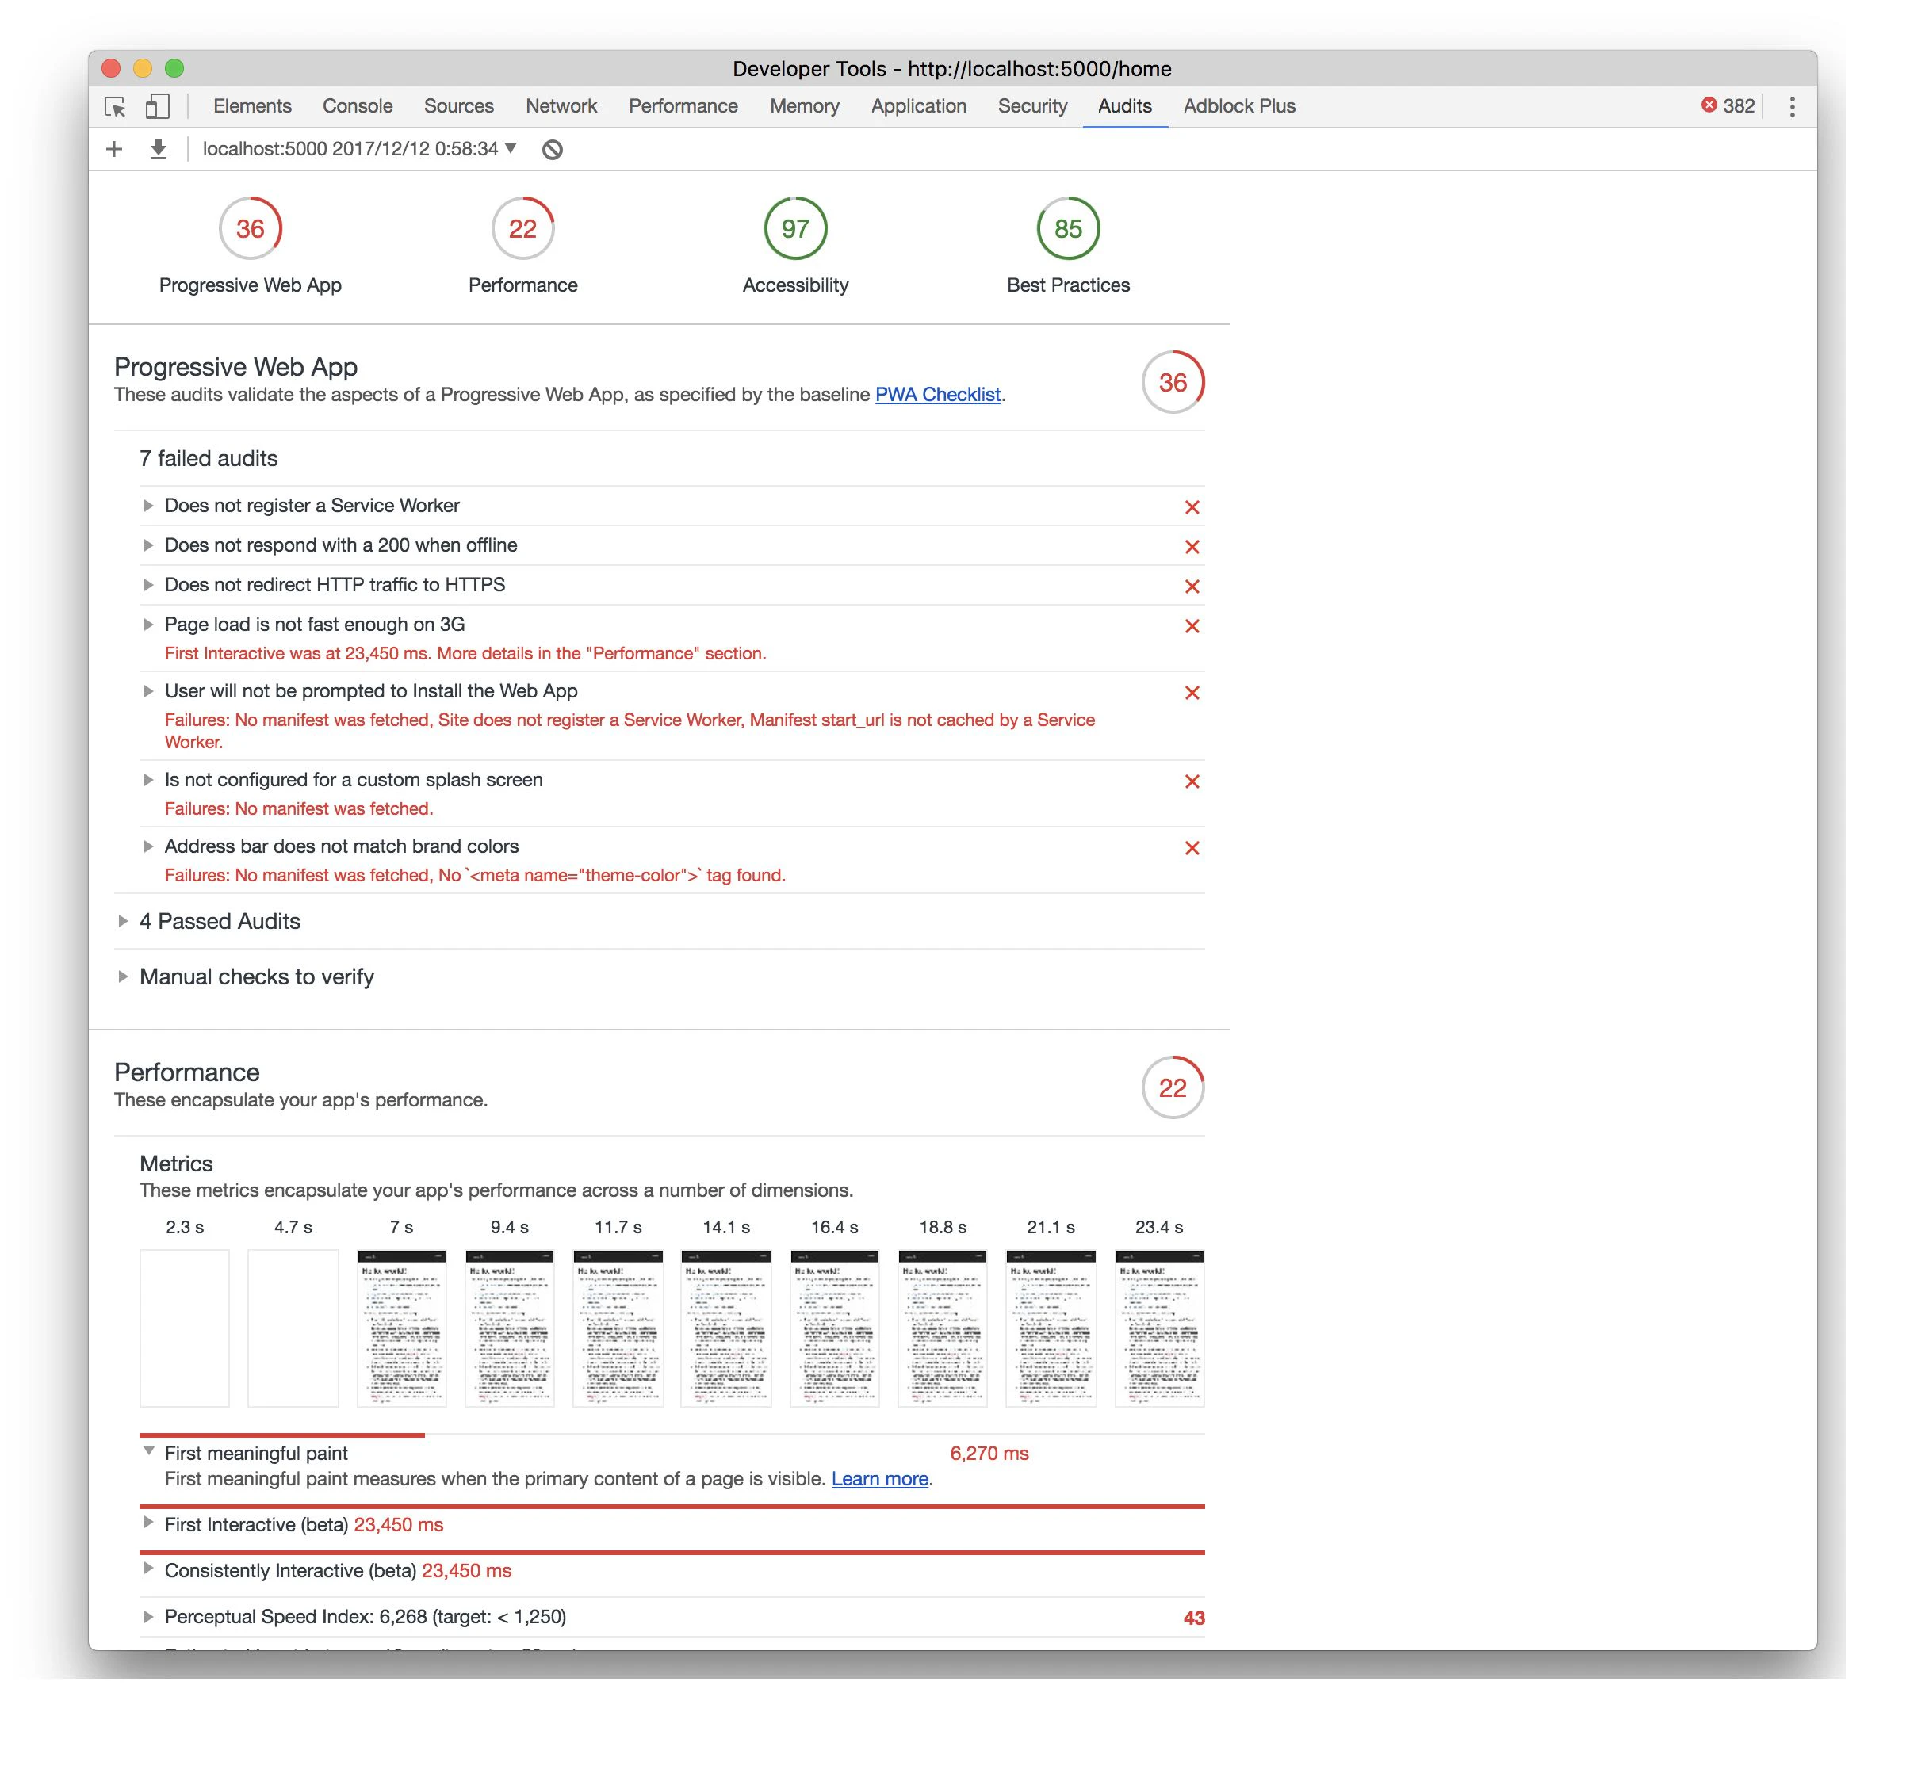Screen dimensions: 1906x1777
Task: Open the DevTools three-dot menu
Action: (x=1792, y=106)
